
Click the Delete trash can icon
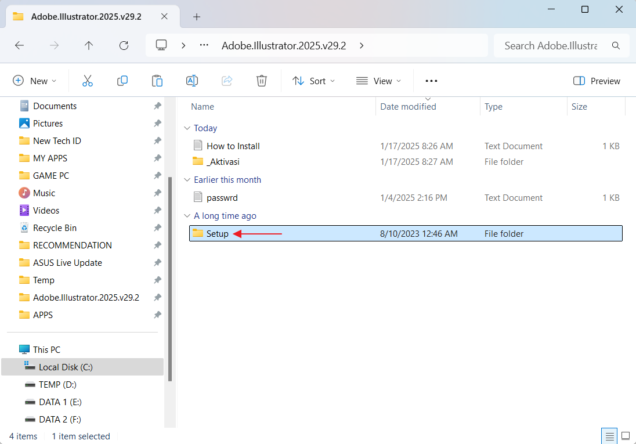[262, 81]
